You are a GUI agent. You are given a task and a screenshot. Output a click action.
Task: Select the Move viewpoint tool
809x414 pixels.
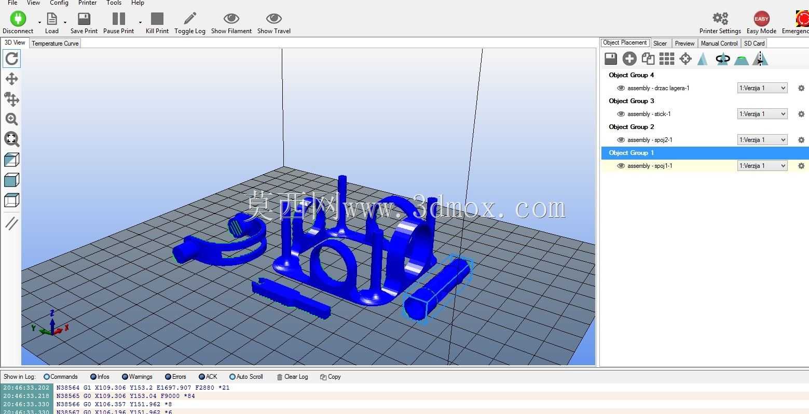[x=11, y=79]
